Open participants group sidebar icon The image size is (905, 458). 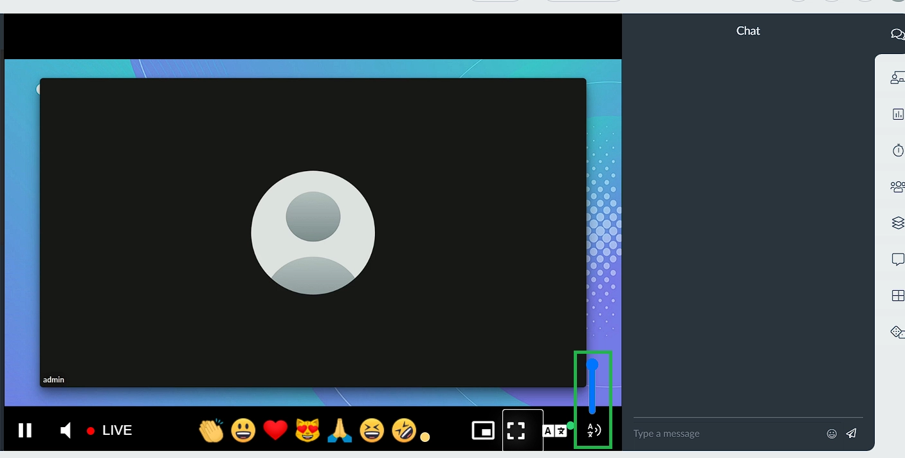(897, 187)
